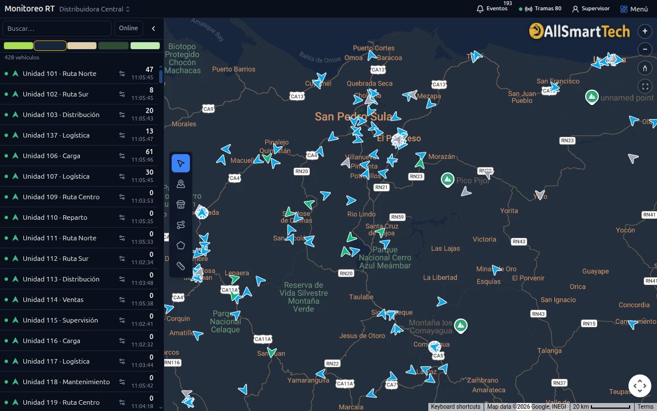Select Unidad 115 · Supervisión row
This screenshot has width=657, height=411.
click(x=79, y=320)
